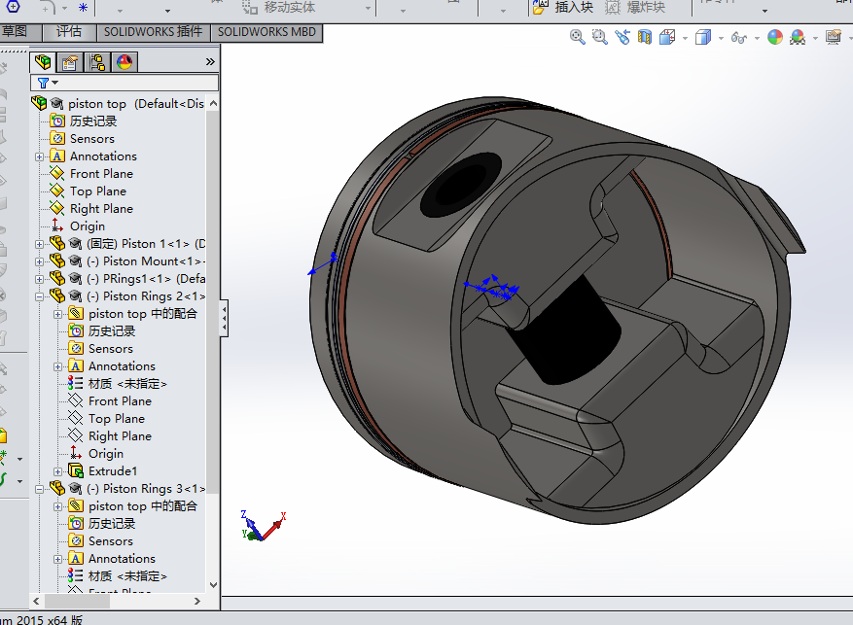Open the ConfigurationManager tab icon
Screen dimensions: 853x625
coord(97,62)
